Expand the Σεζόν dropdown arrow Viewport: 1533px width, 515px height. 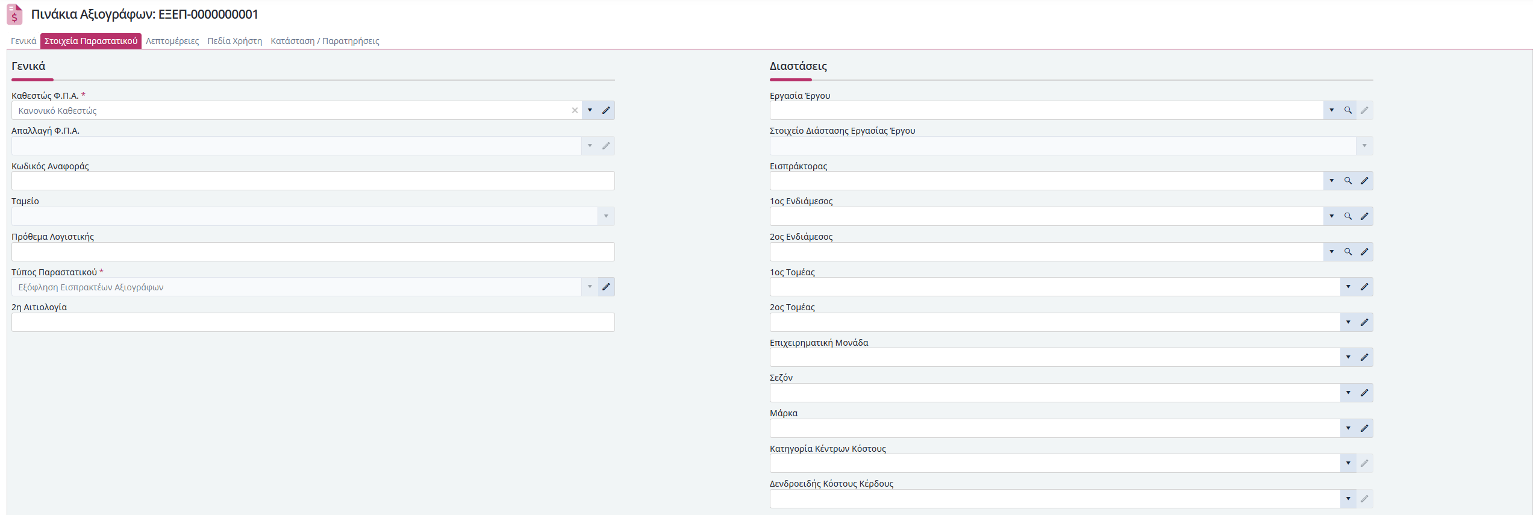tap(1348, 393)
